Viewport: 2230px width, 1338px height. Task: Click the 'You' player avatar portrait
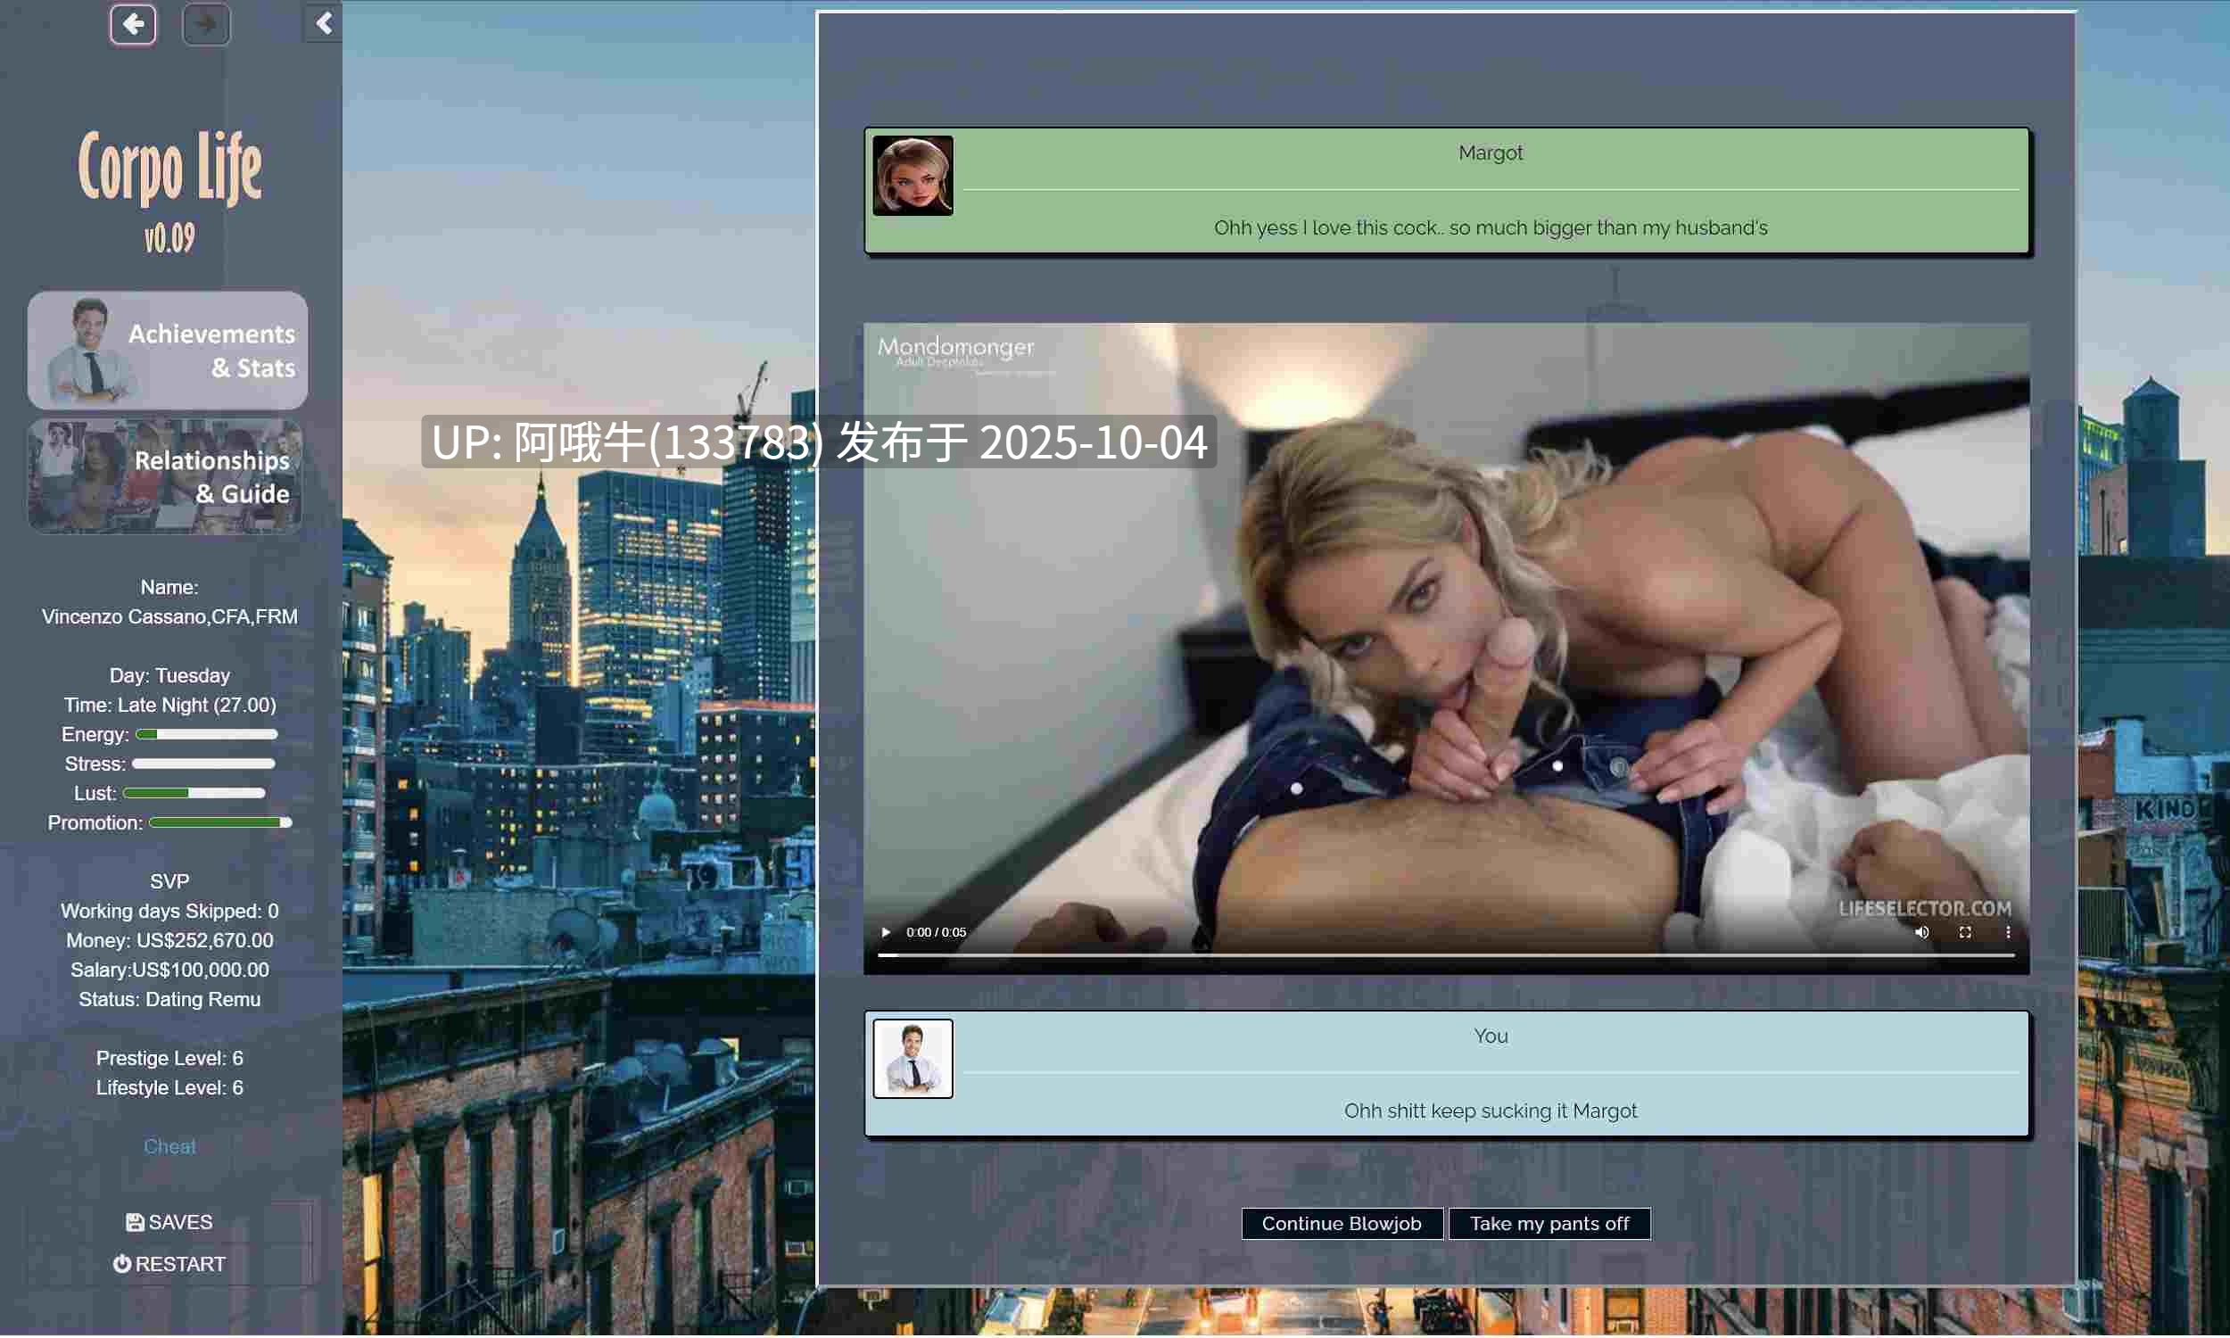click(913, 1059)
